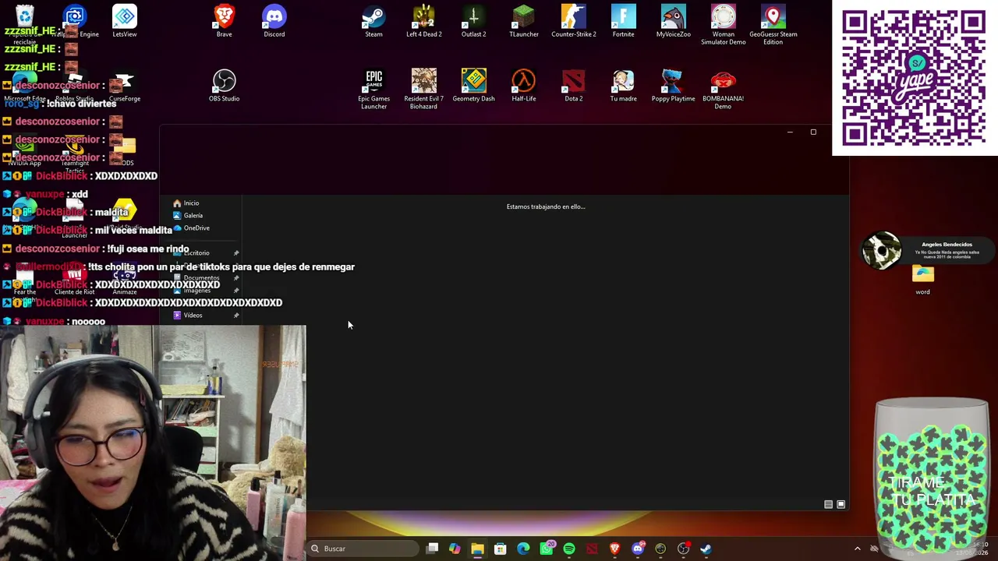The width and height of the screenshot is (998, 561).
Task: Launch Geometry Dash from desktop
Action: tap(473, 86)
